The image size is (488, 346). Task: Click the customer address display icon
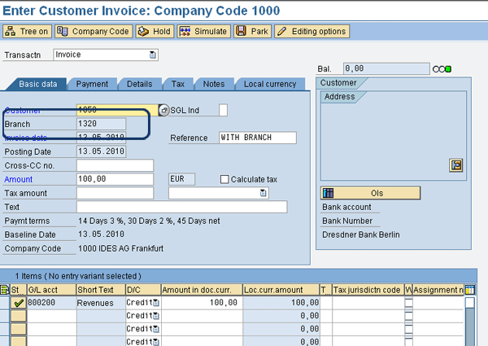click(x=456, y=164)
